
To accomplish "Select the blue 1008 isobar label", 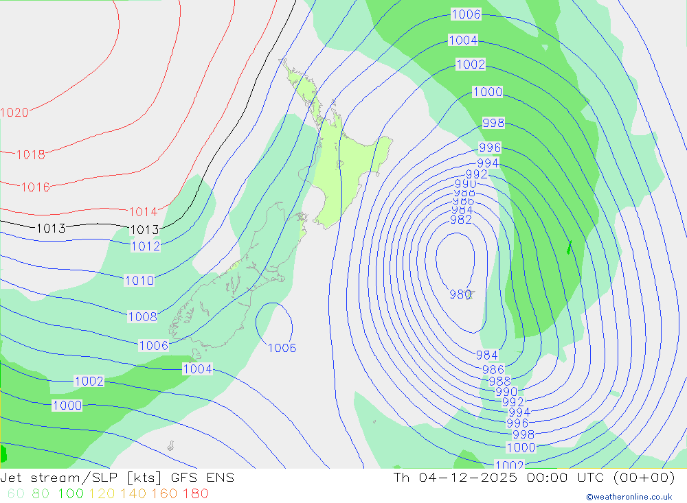I will tap(142, 316).
